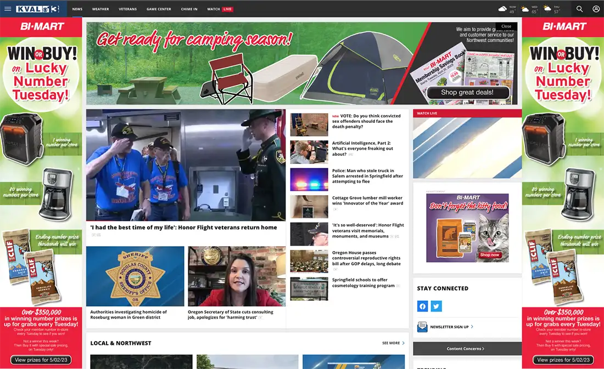The image size is (604, 369).
Task: Open the Watch Live menu item
Action: click(220, 9)
